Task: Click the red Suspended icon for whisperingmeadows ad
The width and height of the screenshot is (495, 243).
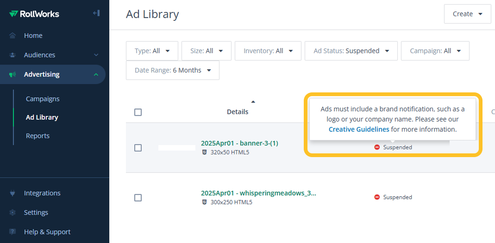Action: (x=377, y=197)
